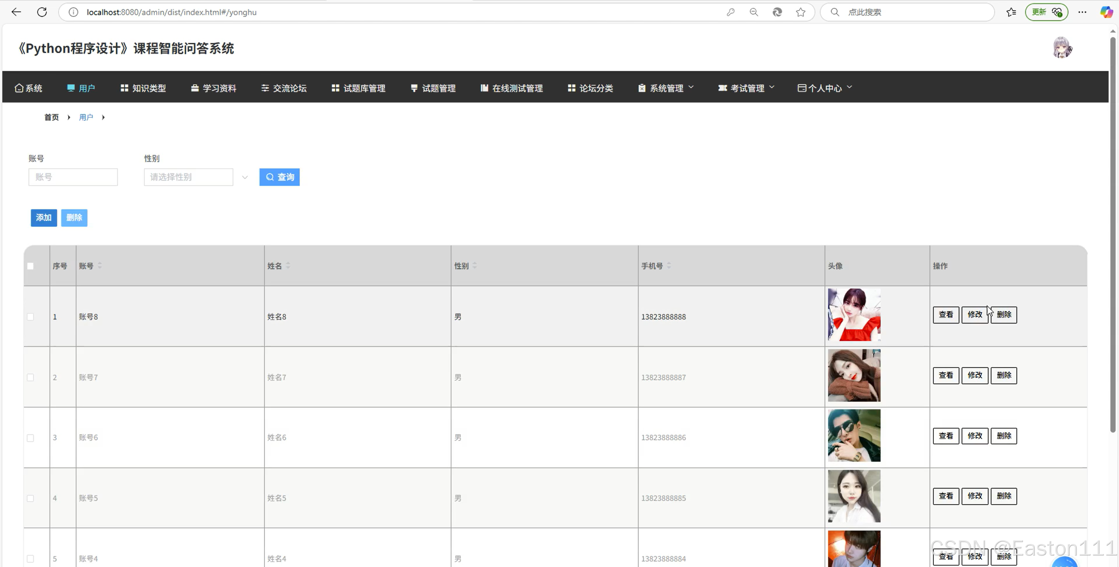Check the checkbox for row 账号8
The height and width of the screenshot is (567, 1119).
31,317
